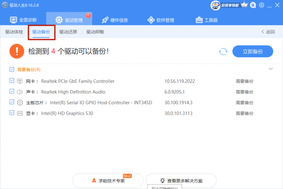Collapse the 需要备份 list chevron
283x189 pixels.
click(271, 69)
